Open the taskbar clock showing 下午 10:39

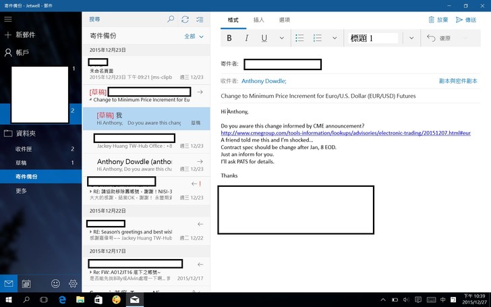(x=474, y=299)
